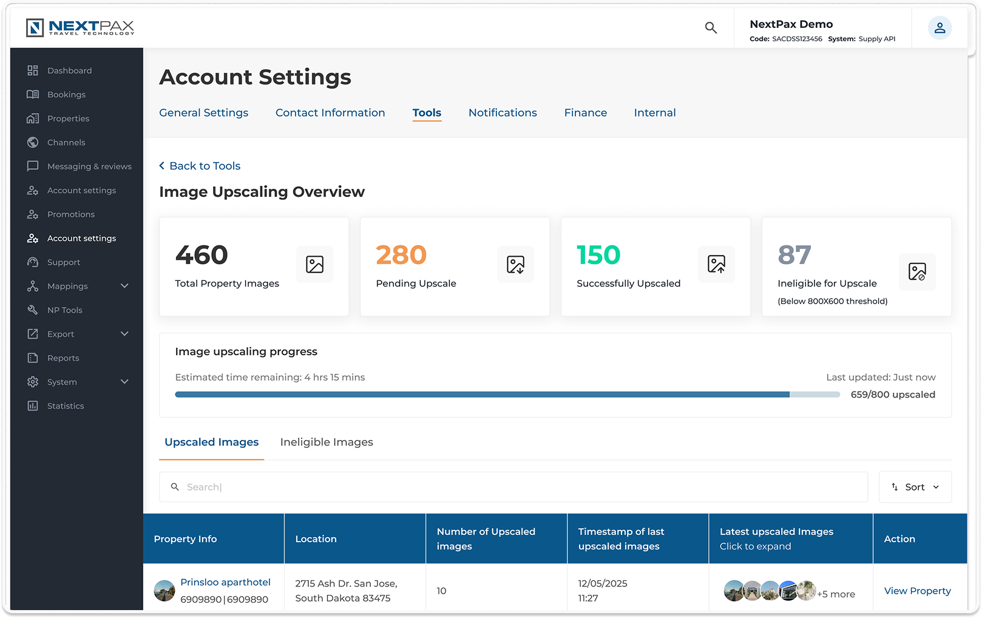The width and height of the screenshot is (982, 618).
Task: Click the search magnifier icon in header
Action: (x=711, y=28)
